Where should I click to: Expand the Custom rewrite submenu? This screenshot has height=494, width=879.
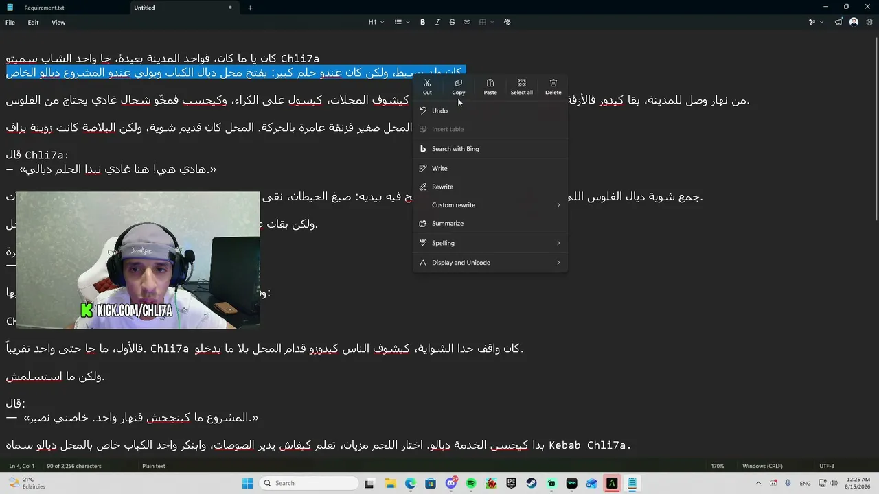pyautogui.click(x=490, y=205)
